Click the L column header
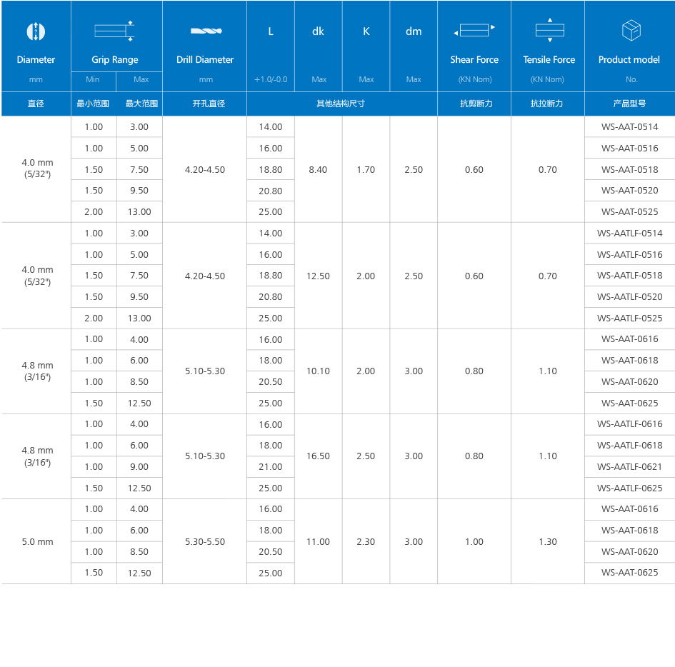Viewport: 675px width, 667px height. pos(271,31)
